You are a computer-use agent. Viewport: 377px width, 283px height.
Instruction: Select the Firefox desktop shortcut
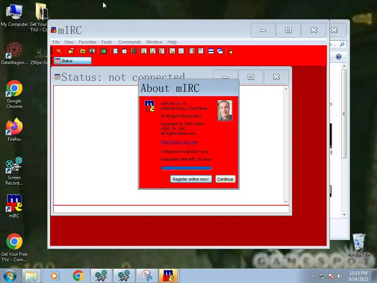14,129
